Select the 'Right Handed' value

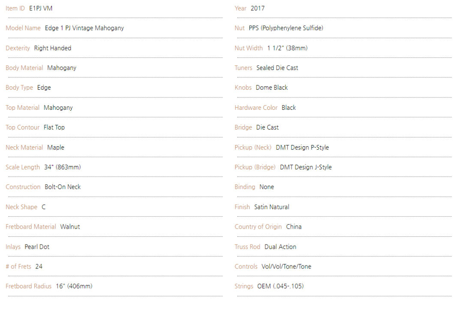pyautogui.click(x=53, y=48)
